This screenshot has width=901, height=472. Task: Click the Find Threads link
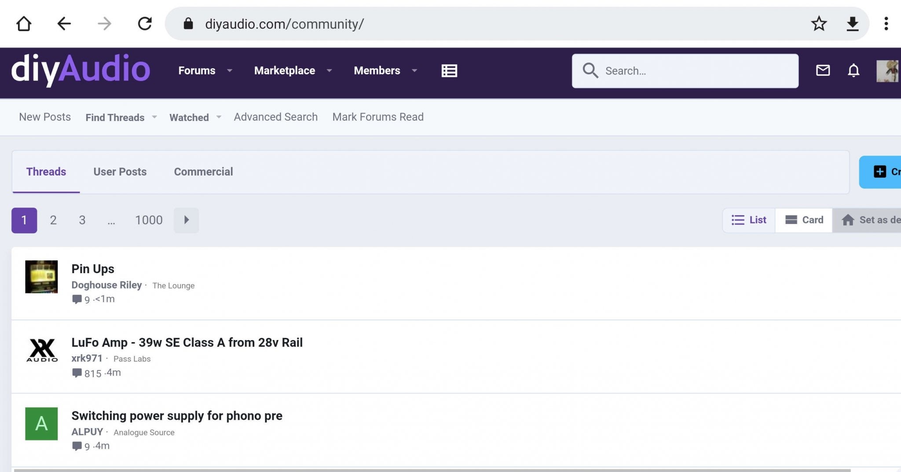coord(115,117)
